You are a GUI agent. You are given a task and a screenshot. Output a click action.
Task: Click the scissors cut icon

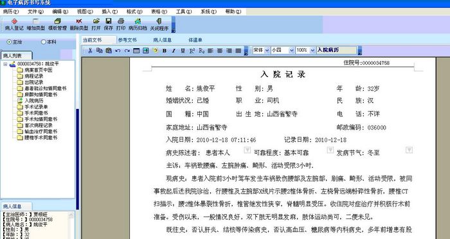[x=90, y=51]
